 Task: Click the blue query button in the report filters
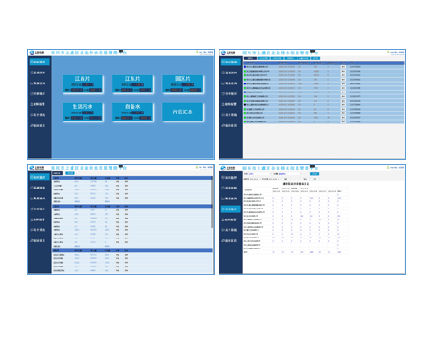point(315,174)
